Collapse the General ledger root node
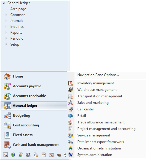The image size is (147, 161). click(x=4, y=3)
